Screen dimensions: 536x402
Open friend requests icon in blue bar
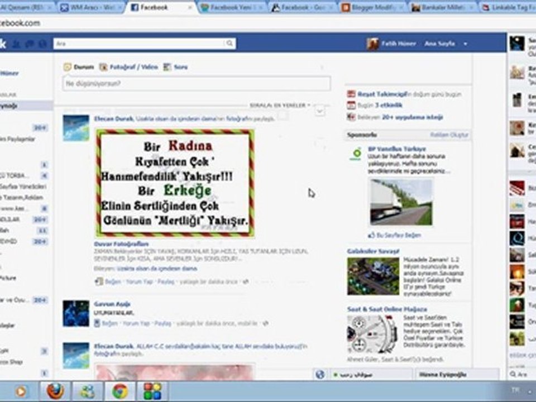pos(16,44)
